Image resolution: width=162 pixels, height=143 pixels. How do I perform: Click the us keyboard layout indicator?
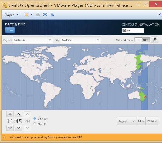[x=133, y=31]
